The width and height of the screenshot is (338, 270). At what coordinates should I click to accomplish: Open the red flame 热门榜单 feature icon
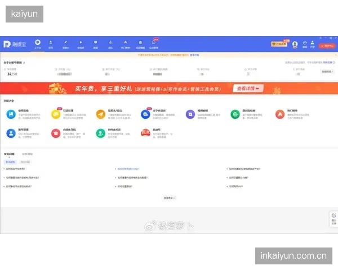pos(280,114)
